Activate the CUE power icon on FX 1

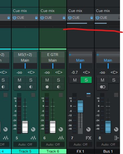(70, 18)
